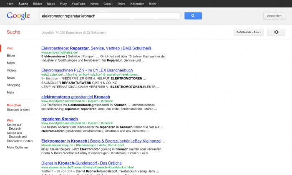Image resolution: width=292 pixels, height=175 pixels.
Task: Expand the Mehr menu in top bar
Action: click(x=154, y=4)
